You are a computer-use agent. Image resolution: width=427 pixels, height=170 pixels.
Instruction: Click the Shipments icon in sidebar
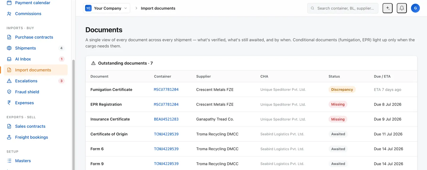9,48
